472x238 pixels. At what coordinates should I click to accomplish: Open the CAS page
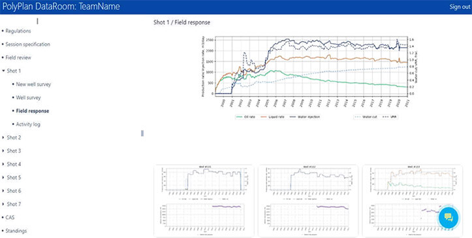coord(10,218)
